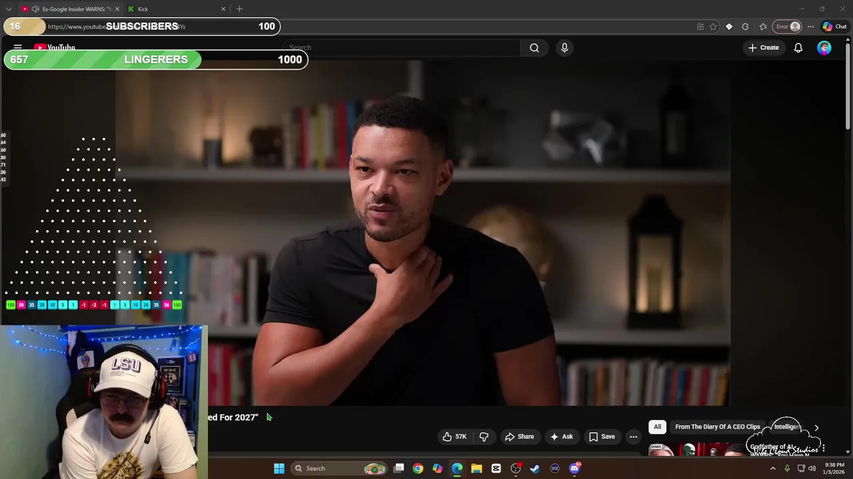853x479 pixels.
Task: Open the browser settings ellipsis menu
Action: pyautogui.click(x=810, y=27)
